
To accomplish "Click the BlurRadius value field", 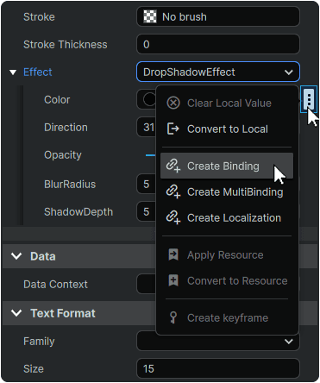I will tap(146, 184).
